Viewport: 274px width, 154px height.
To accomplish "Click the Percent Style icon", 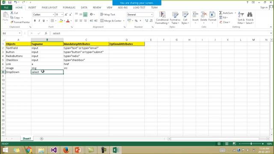I will (136, 21).
